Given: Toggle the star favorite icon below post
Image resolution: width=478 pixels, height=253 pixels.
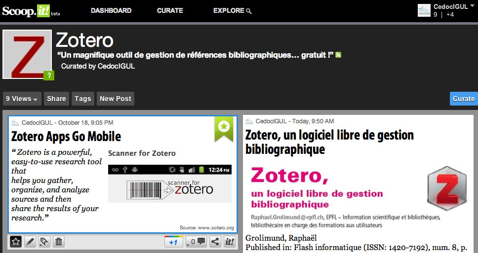Looking at the screenshot, I should (x=16, y=242).
